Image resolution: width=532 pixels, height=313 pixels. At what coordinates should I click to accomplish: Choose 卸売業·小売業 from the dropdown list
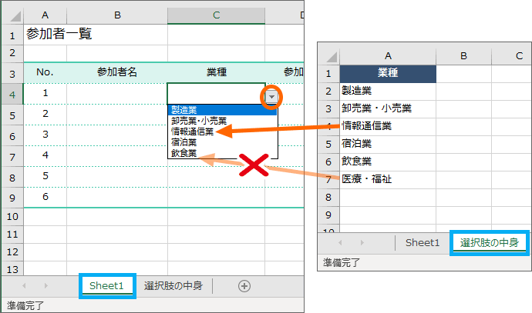[223, 121]
